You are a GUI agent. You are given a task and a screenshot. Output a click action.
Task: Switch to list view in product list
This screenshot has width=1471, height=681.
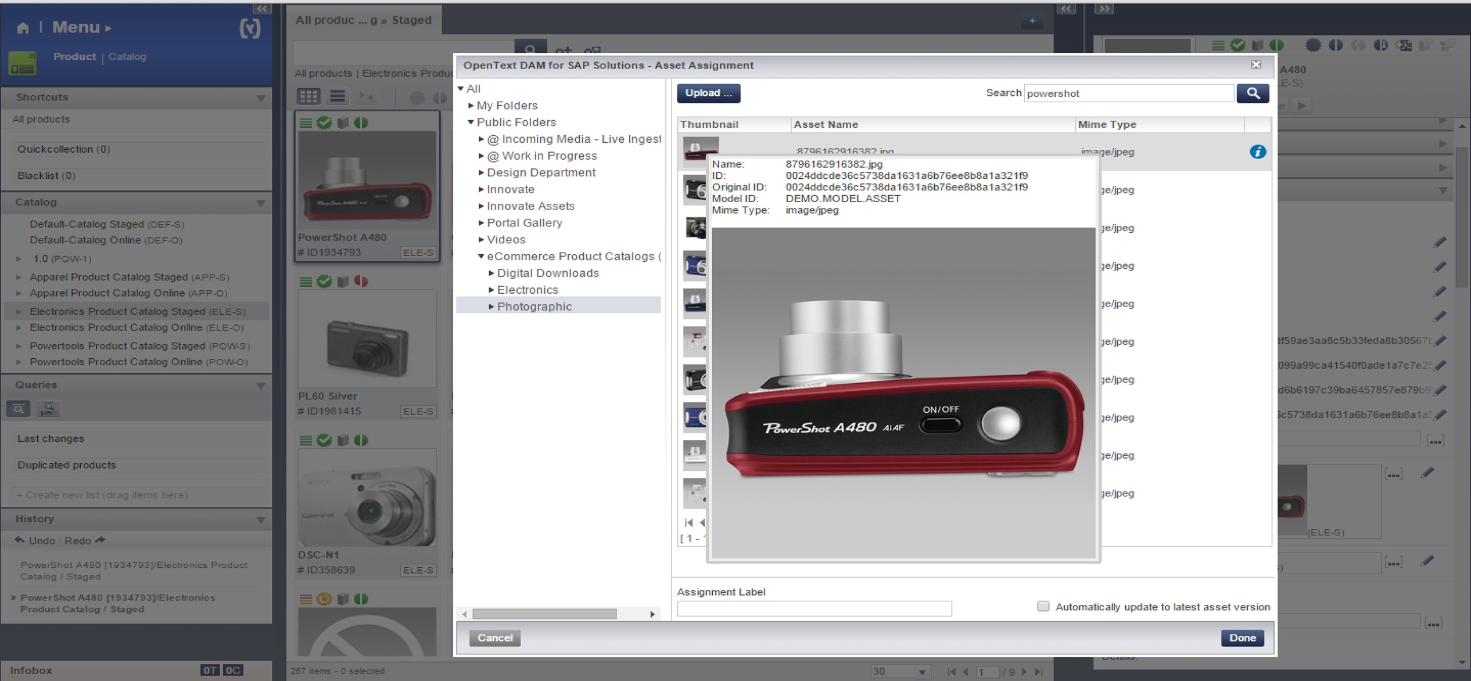coord(338,96)
